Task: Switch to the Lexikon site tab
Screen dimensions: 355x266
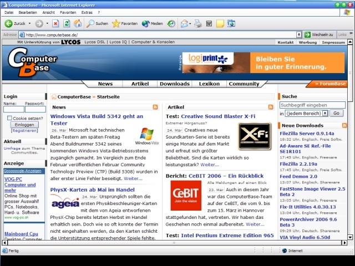Action: pyautogui.click(x=209, y=84)
